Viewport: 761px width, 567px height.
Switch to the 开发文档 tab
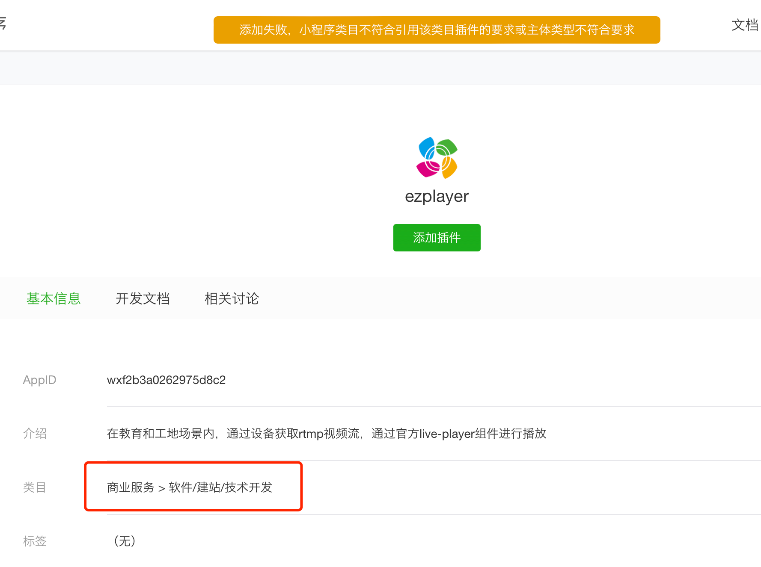[x=143, y=298]
